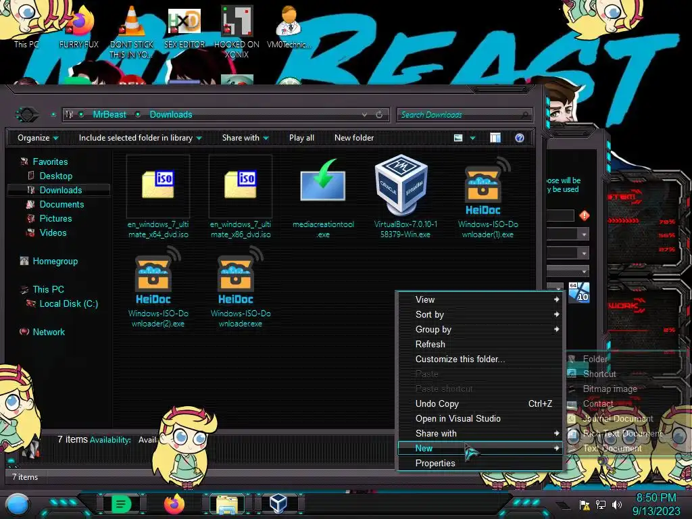Screen dimensions: 692x519
Task: Click Play all in toolbar
Action: 302,138
